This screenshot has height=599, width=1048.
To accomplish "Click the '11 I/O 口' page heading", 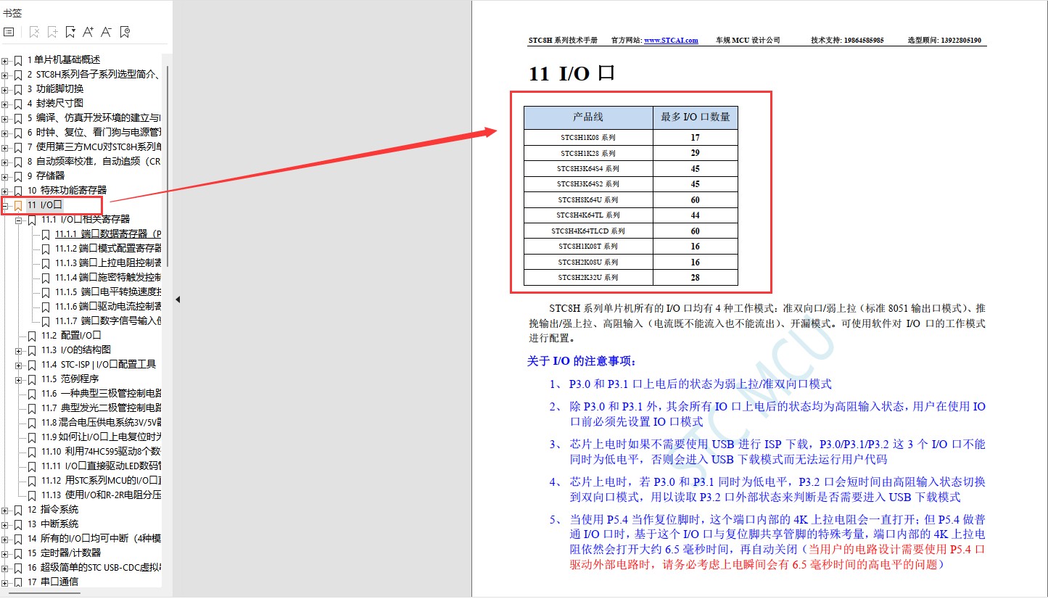I will [x=572, y=74].
